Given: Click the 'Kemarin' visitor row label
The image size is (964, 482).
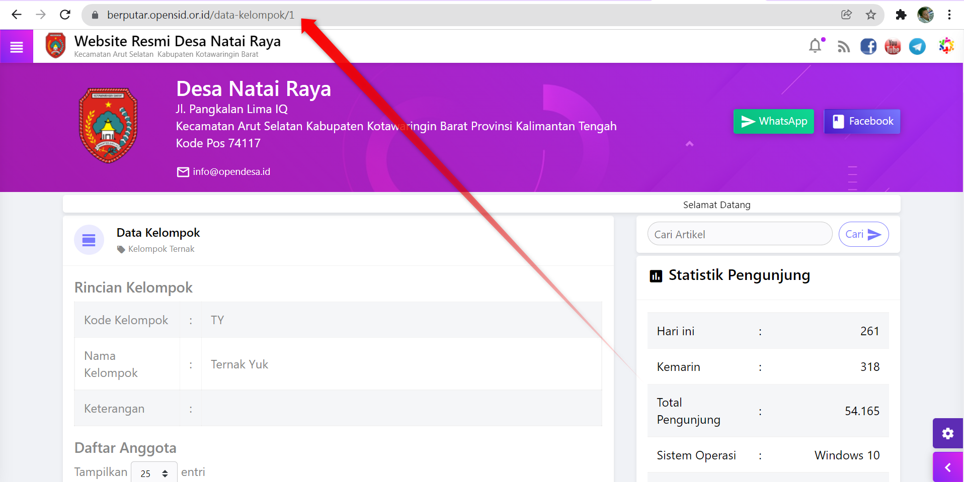Looking at the screenshot, I should click(x=678, y=367).
